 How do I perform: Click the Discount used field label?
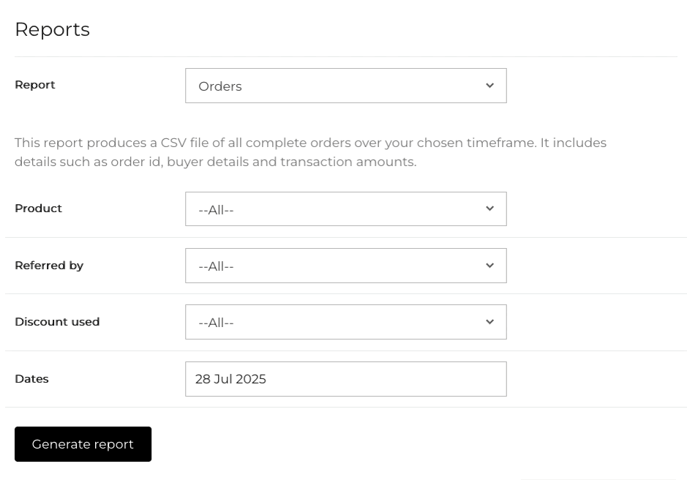[x=57, y=322]
